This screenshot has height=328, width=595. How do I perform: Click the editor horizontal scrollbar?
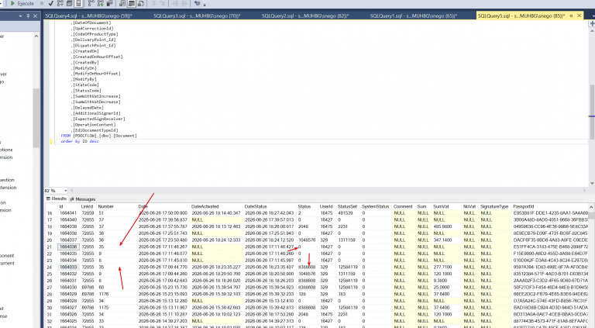(328, 191)
